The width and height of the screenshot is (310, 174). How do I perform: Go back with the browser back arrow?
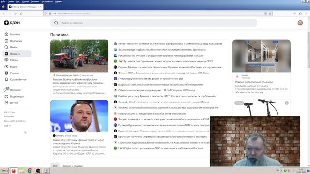pyautogui.click(x=4, y=14)
